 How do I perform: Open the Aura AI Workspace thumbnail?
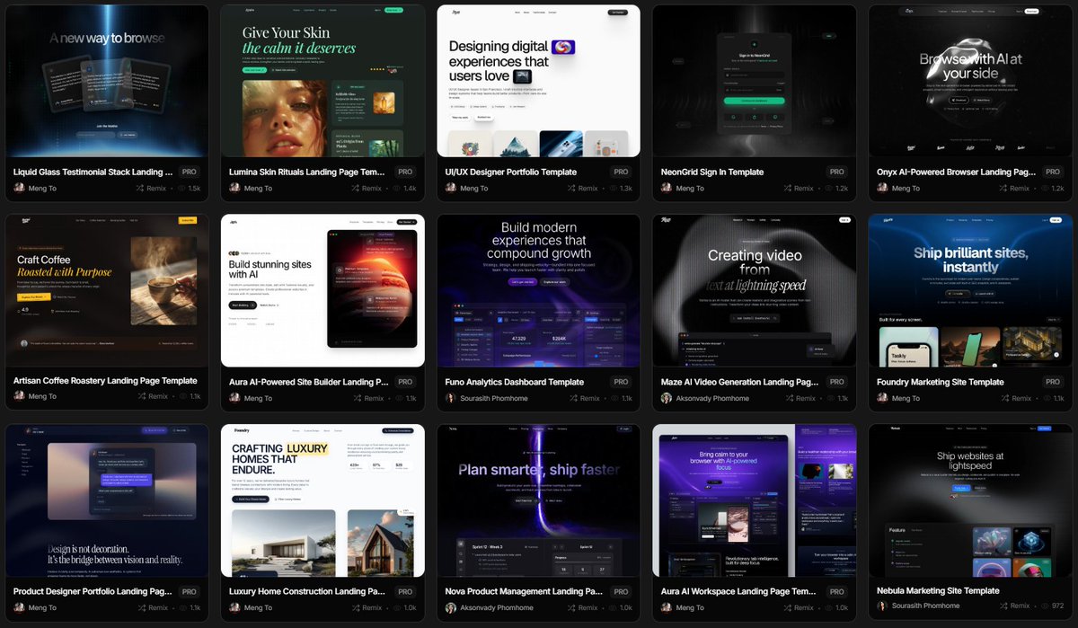coord(755,500)
